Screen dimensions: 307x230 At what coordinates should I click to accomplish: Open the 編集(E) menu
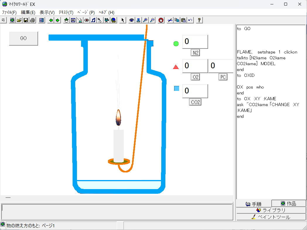pos(28,13)
